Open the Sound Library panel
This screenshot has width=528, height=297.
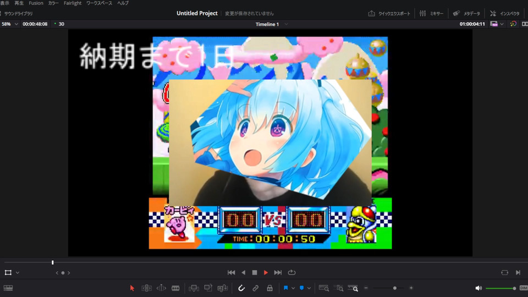point(17,13)
